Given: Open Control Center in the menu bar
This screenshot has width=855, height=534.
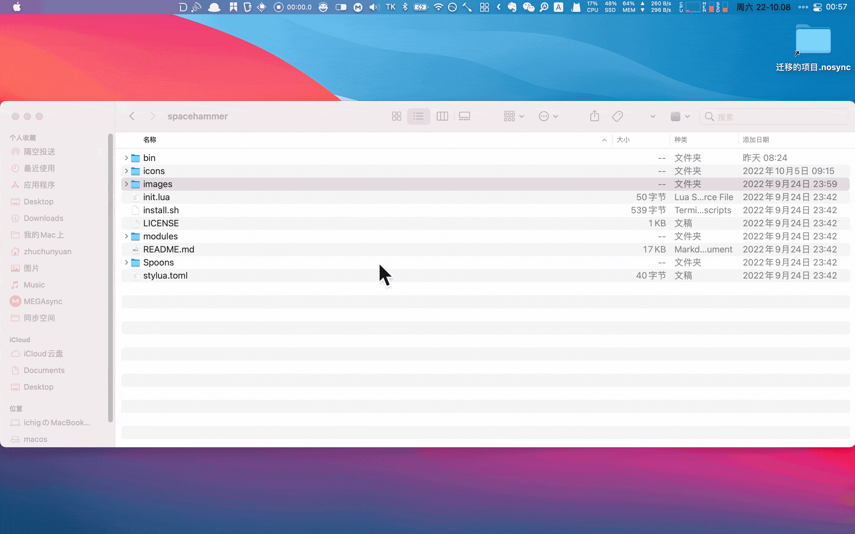Looking at the screenshot, I should click(x=817, y=7).
